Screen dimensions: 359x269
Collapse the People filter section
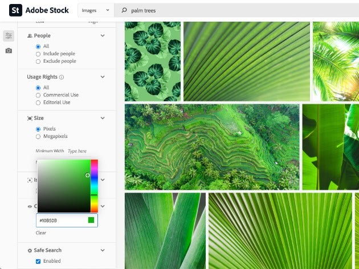click(x=103, y=35)
